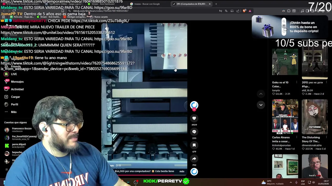The height and width of the screenshot is (186, 332).
Task: Open Cargar upload in the sidebar
Action: (x=12, y=97)
